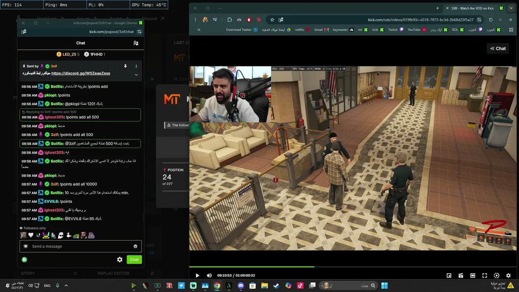The image size is (519, 292).
Task: Open the discord.gg invite link
Action: (x=81, y=73)
